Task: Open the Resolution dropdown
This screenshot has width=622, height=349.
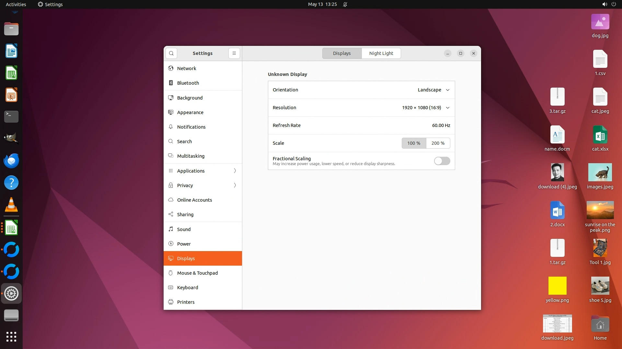Action: click(426, 108)
